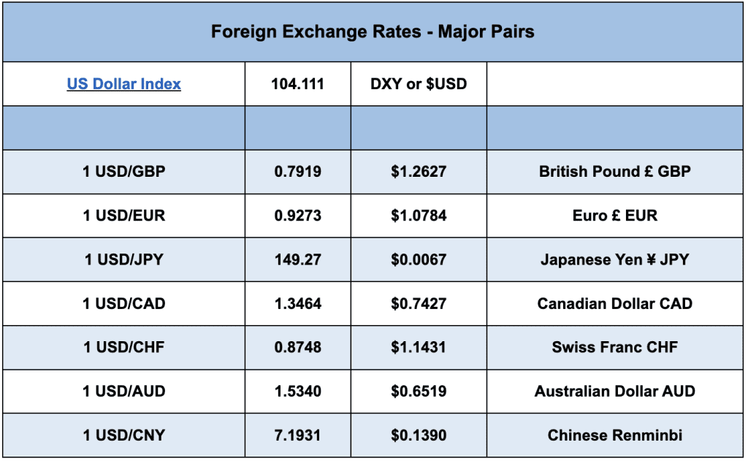Viewport: 748px width, 461px height.
Task: Click the Japanese Yen ¥ JPY cell
Action: pos(614,259)
